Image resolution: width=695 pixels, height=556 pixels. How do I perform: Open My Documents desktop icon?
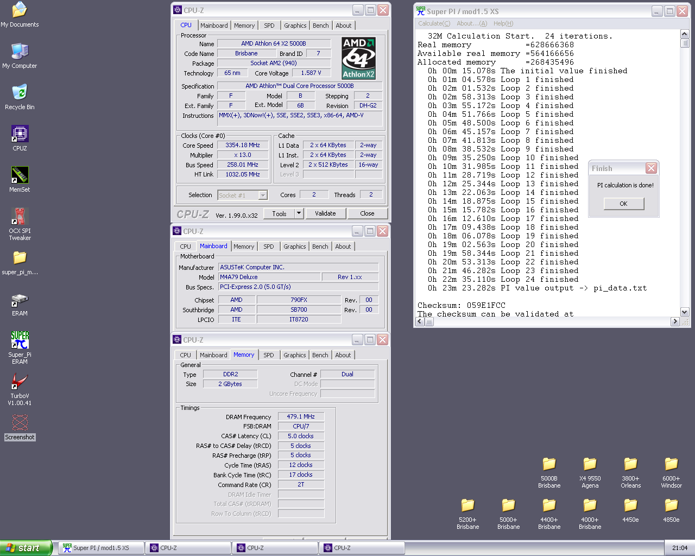(20, 15)
